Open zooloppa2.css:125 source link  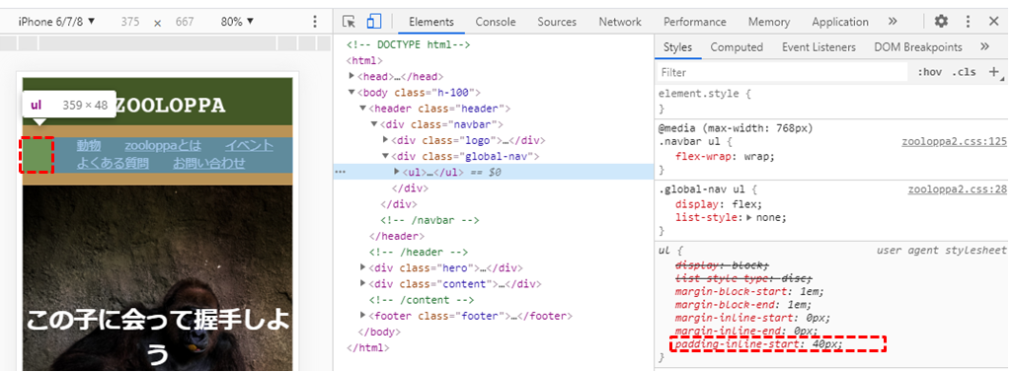[x=954, y=141]
